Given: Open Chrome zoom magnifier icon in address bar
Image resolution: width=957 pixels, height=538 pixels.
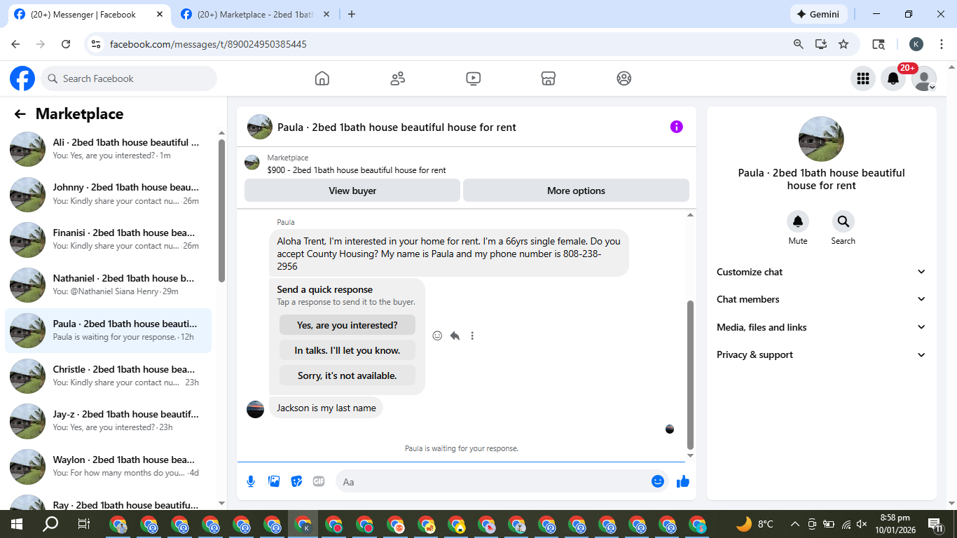Looking at the screenshot, I should [798, 44].
